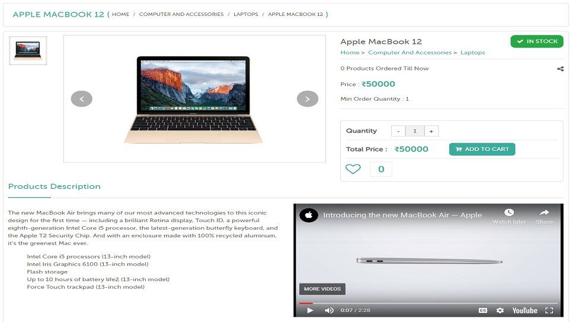Screen dimensions: 572x322
Task: Toggle closed captions CC on video
Action: point(482,310)
